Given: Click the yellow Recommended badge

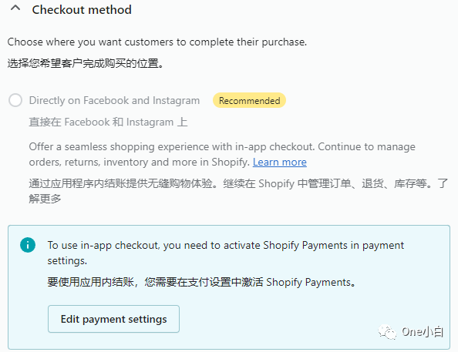Looking at the screenshot, I should pyautogui.click(x=249, y=100).
